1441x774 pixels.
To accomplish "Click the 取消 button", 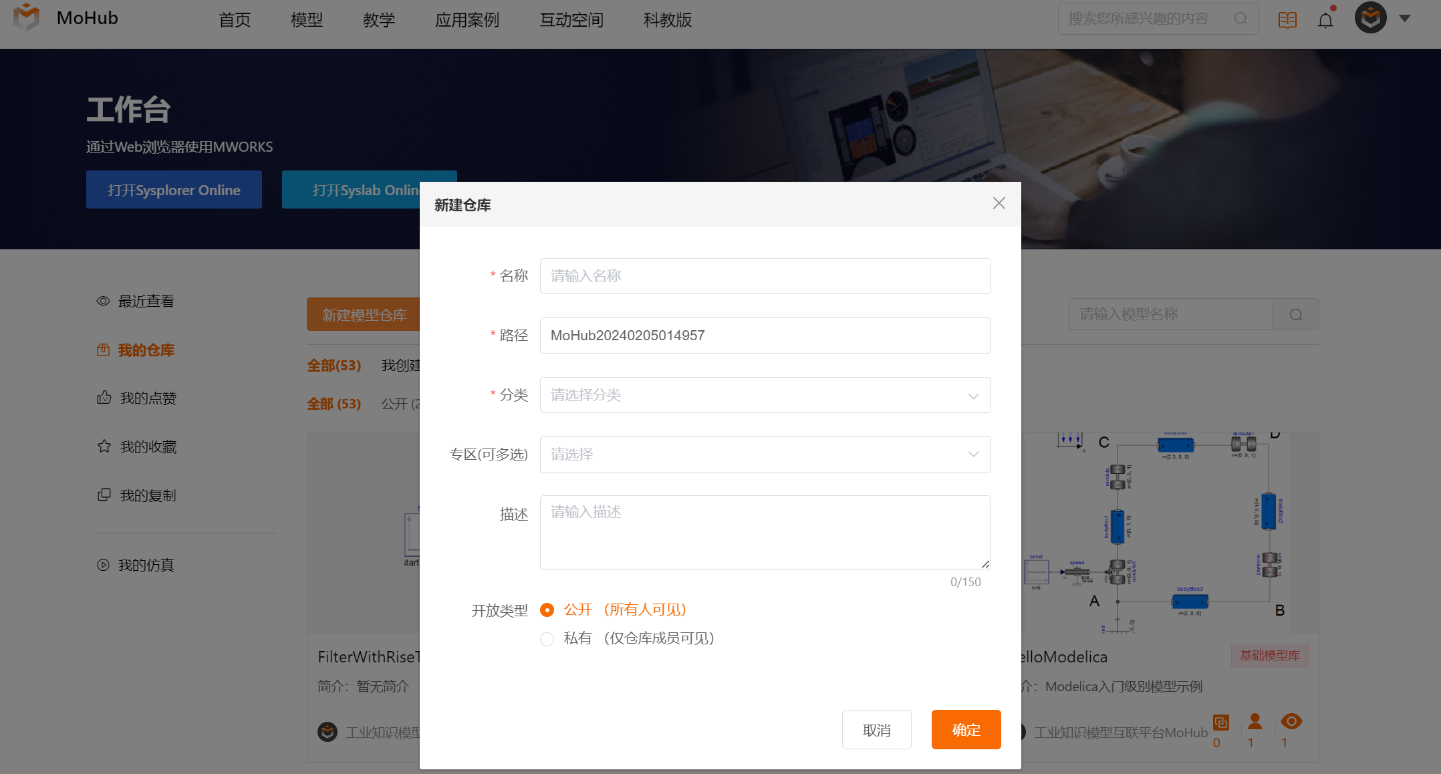I will [x=876, y=729].
